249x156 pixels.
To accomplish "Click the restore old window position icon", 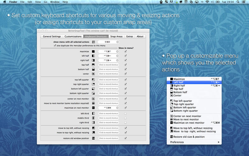I will coord(93,138).
